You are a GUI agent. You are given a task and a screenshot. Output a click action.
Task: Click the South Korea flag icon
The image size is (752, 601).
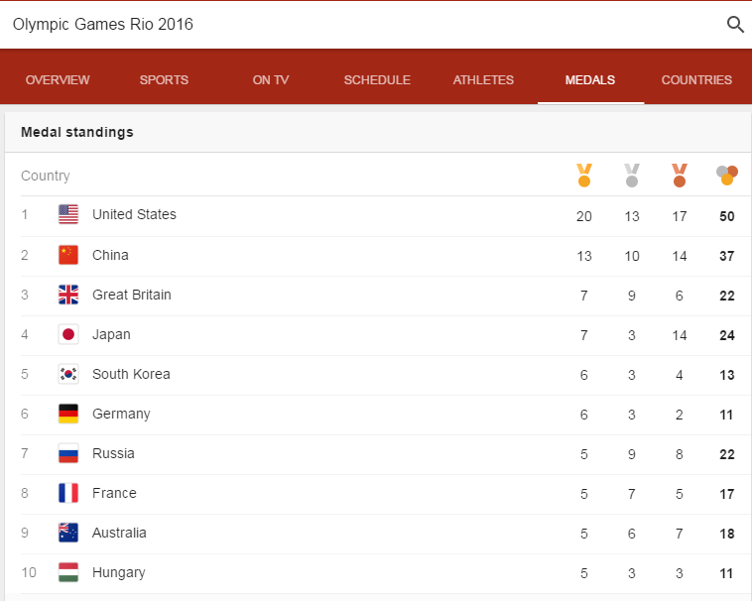click(68, 374)
